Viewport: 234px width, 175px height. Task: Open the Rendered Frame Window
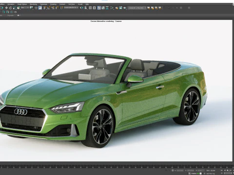[120, 8]
